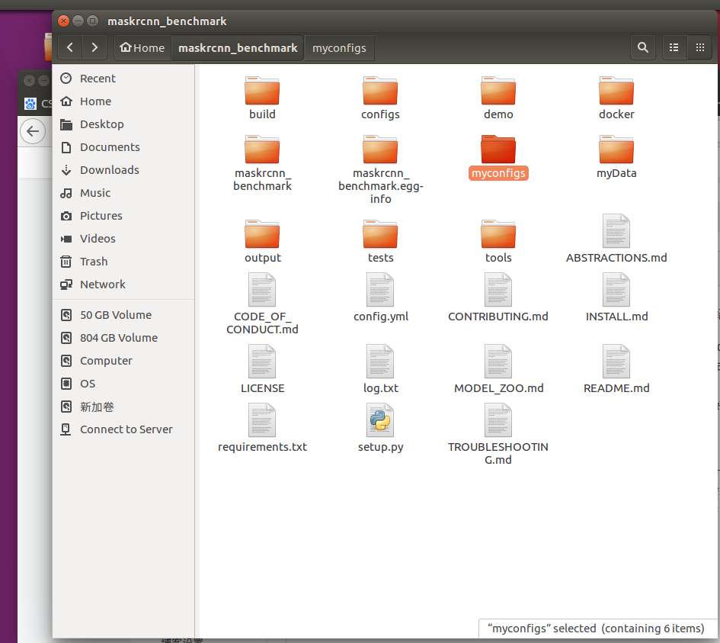Viewport: 720px width, 643px height.
Task: Click the paw icon tab in background browser
Action: (x=30, y=104)
